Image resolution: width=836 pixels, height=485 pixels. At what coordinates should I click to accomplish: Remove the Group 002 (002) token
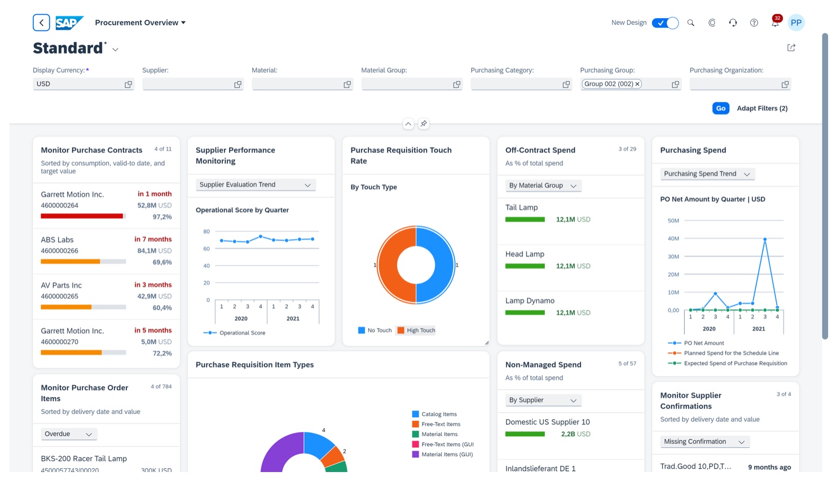(x=637, y=84)
